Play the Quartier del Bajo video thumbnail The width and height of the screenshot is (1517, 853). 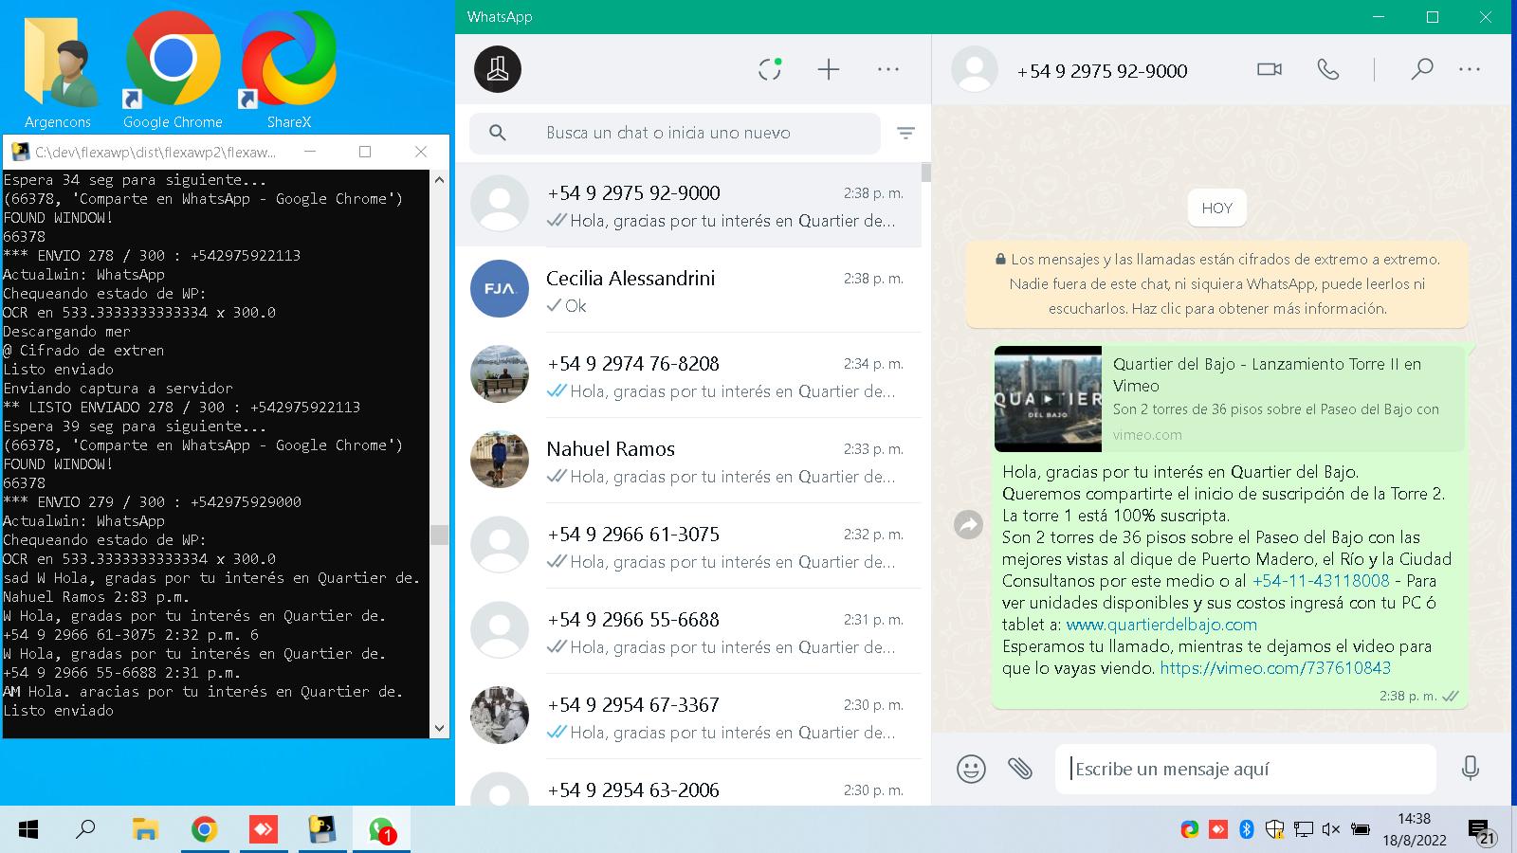(x=1048, y=399)
